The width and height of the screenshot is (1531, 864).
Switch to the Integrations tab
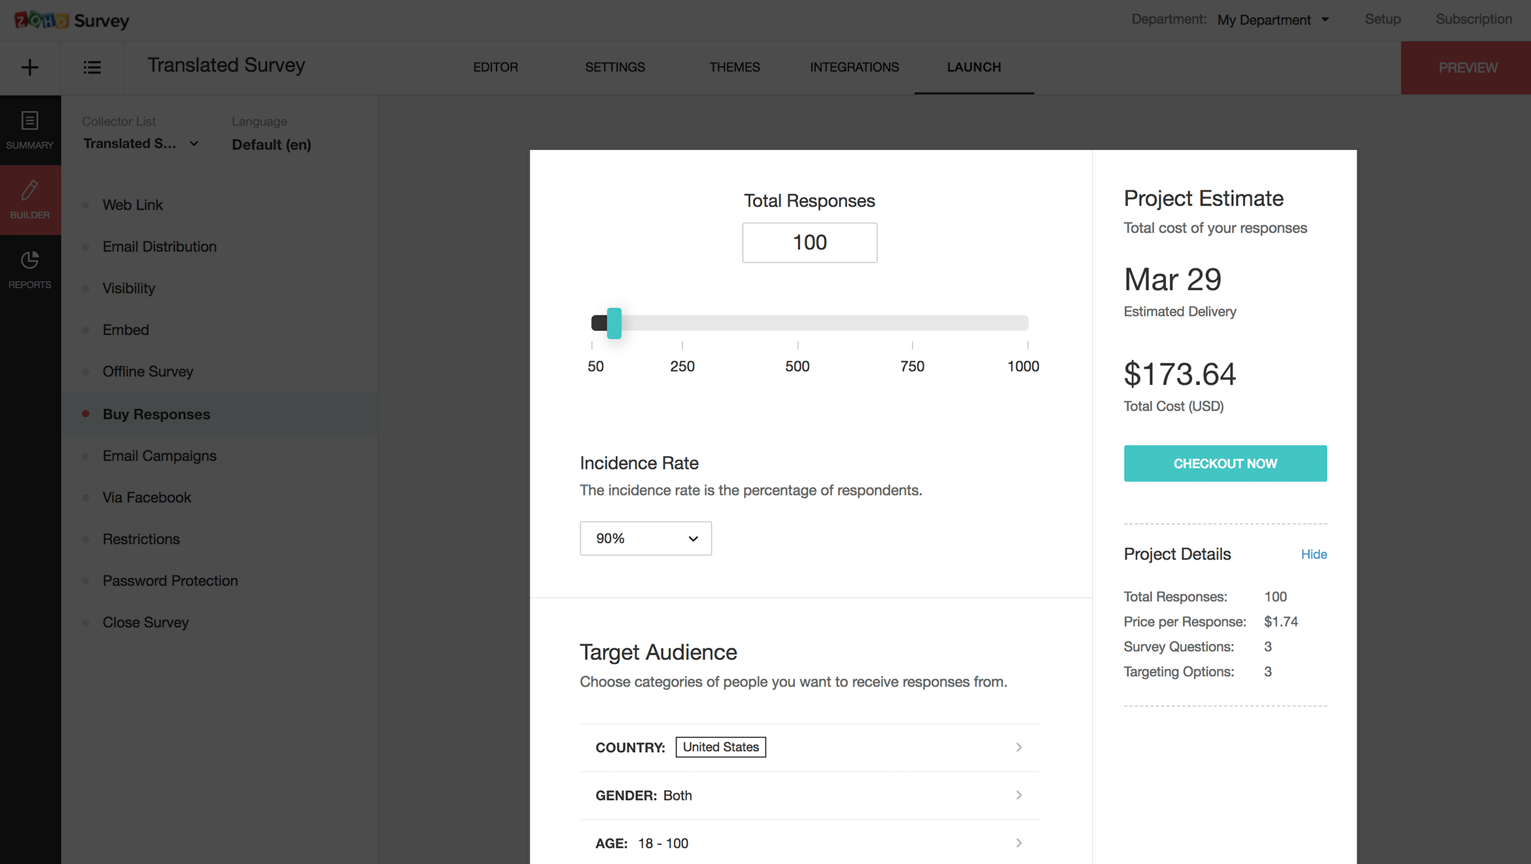tap(854, 67)
